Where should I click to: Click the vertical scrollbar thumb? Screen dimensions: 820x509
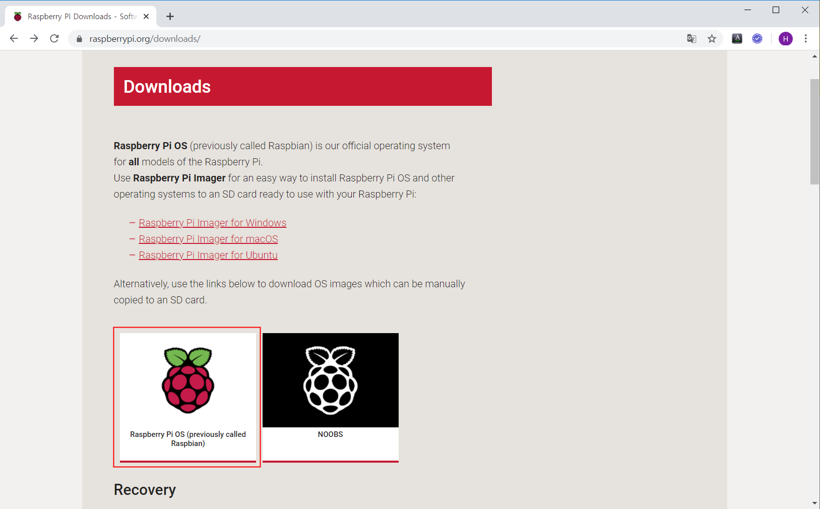814,132
